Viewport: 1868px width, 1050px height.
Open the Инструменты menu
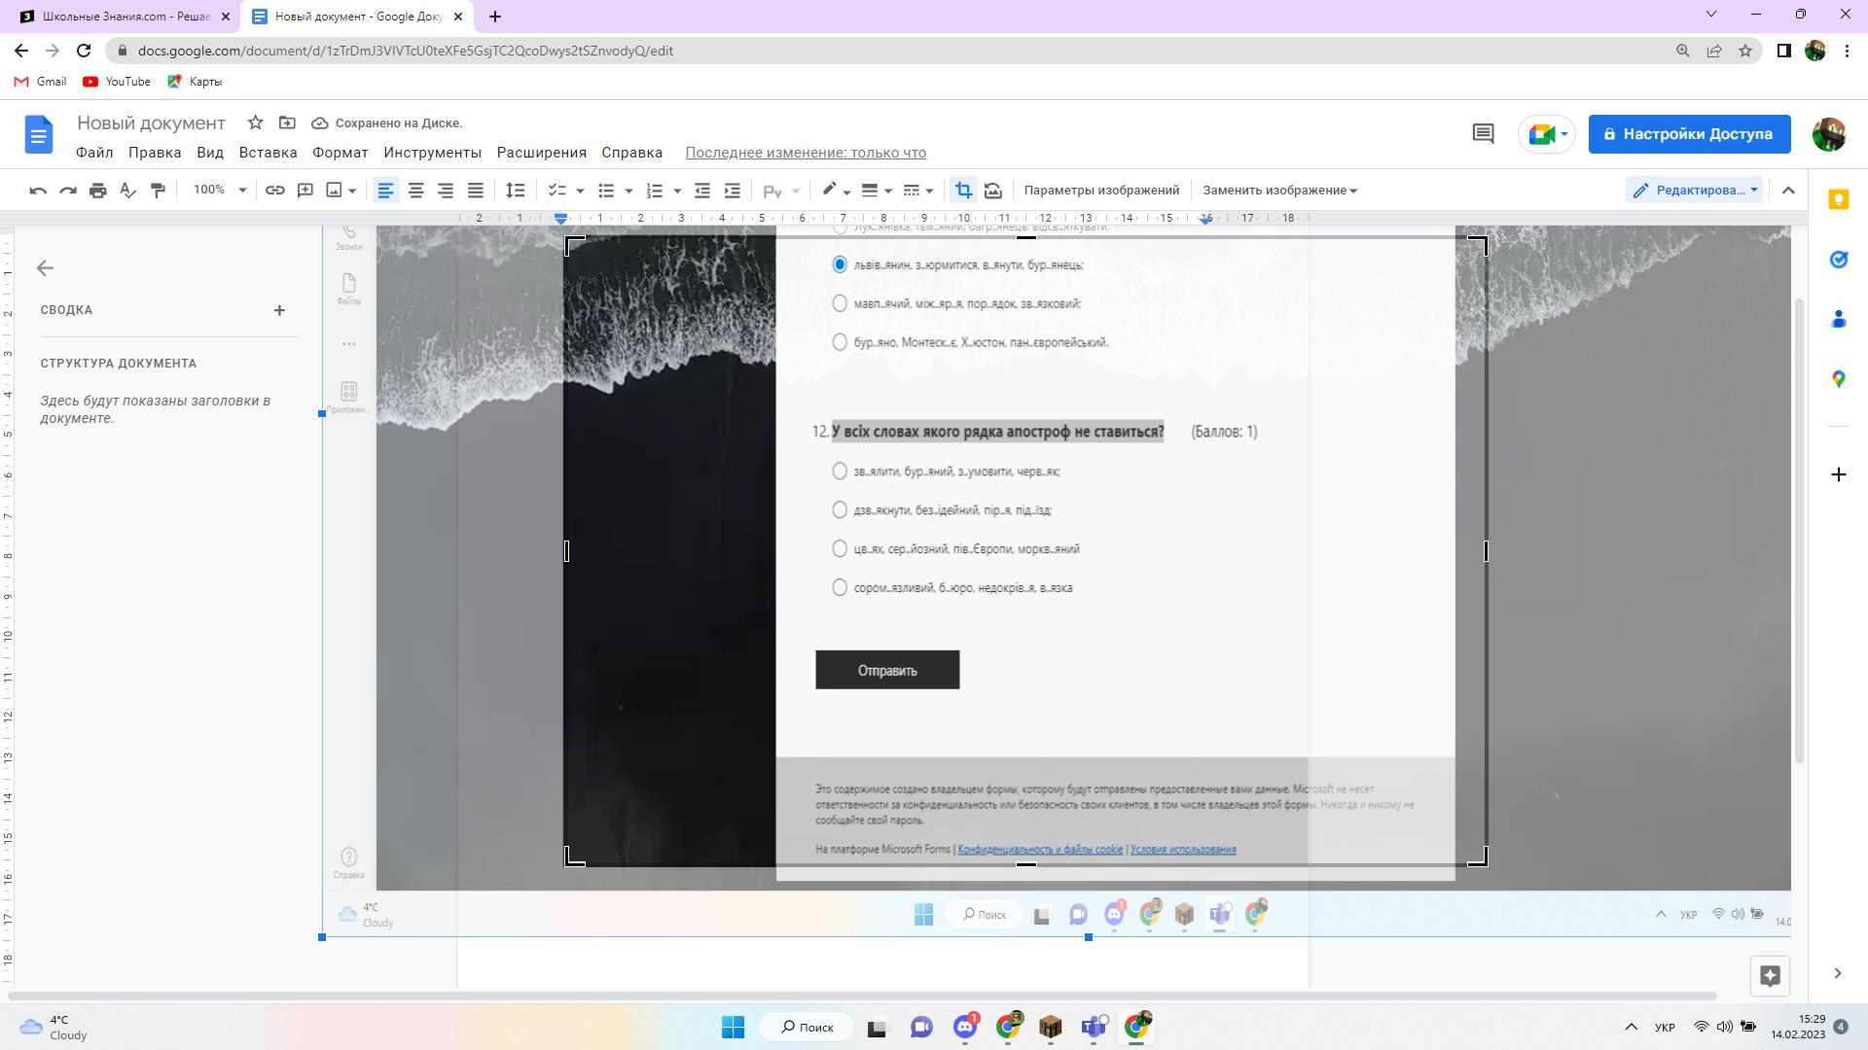pyautogui.click(x=432, y=153)
